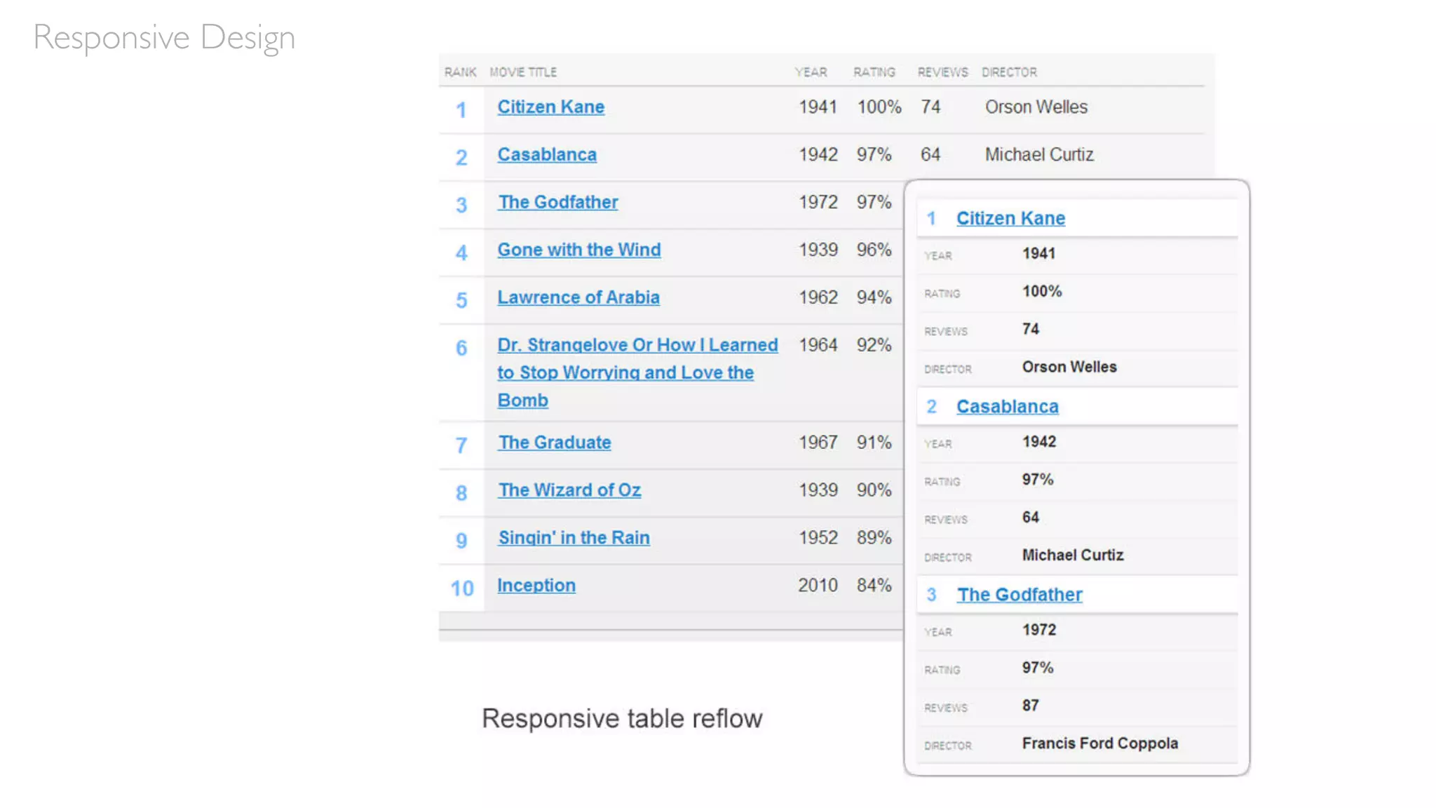Open the Casablanca link in wide table
Image resolution: width=1436 pixels, height=808 pixels.
coord(547,155)
